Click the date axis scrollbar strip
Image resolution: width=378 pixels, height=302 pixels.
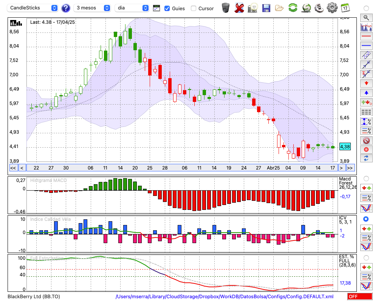click(182, 168)
